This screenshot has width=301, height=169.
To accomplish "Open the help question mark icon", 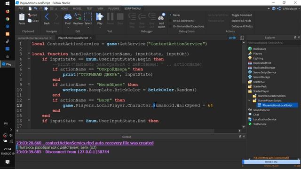I will click(x=274, y=8).
